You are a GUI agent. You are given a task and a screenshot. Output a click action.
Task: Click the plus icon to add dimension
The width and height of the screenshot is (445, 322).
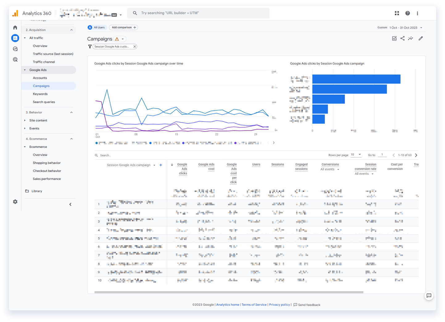[x=161, y=165]
